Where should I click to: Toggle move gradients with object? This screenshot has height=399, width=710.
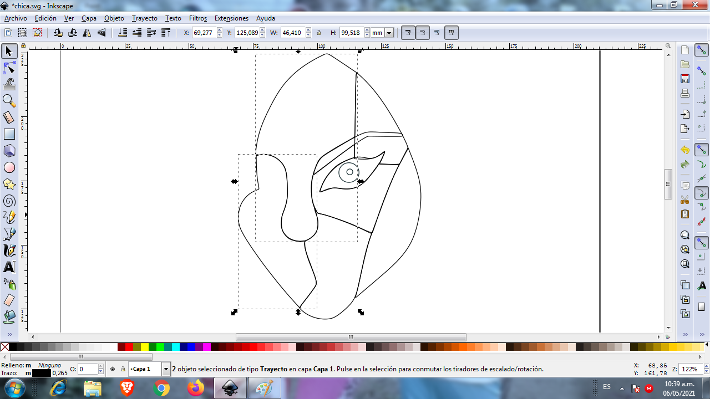[437, 33]
